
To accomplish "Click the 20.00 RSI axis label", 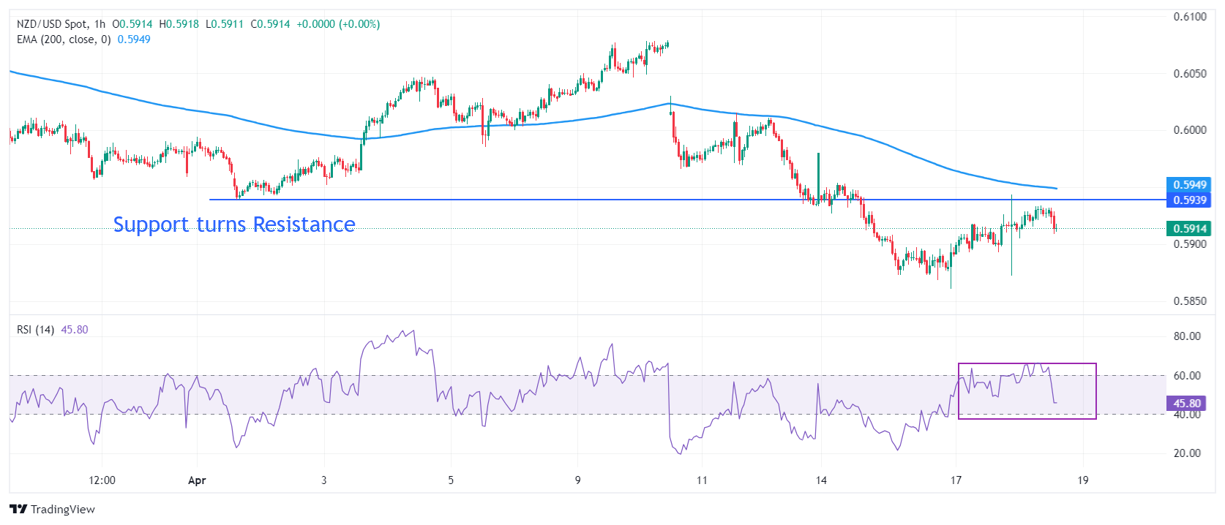I will tap(1186, 453).
